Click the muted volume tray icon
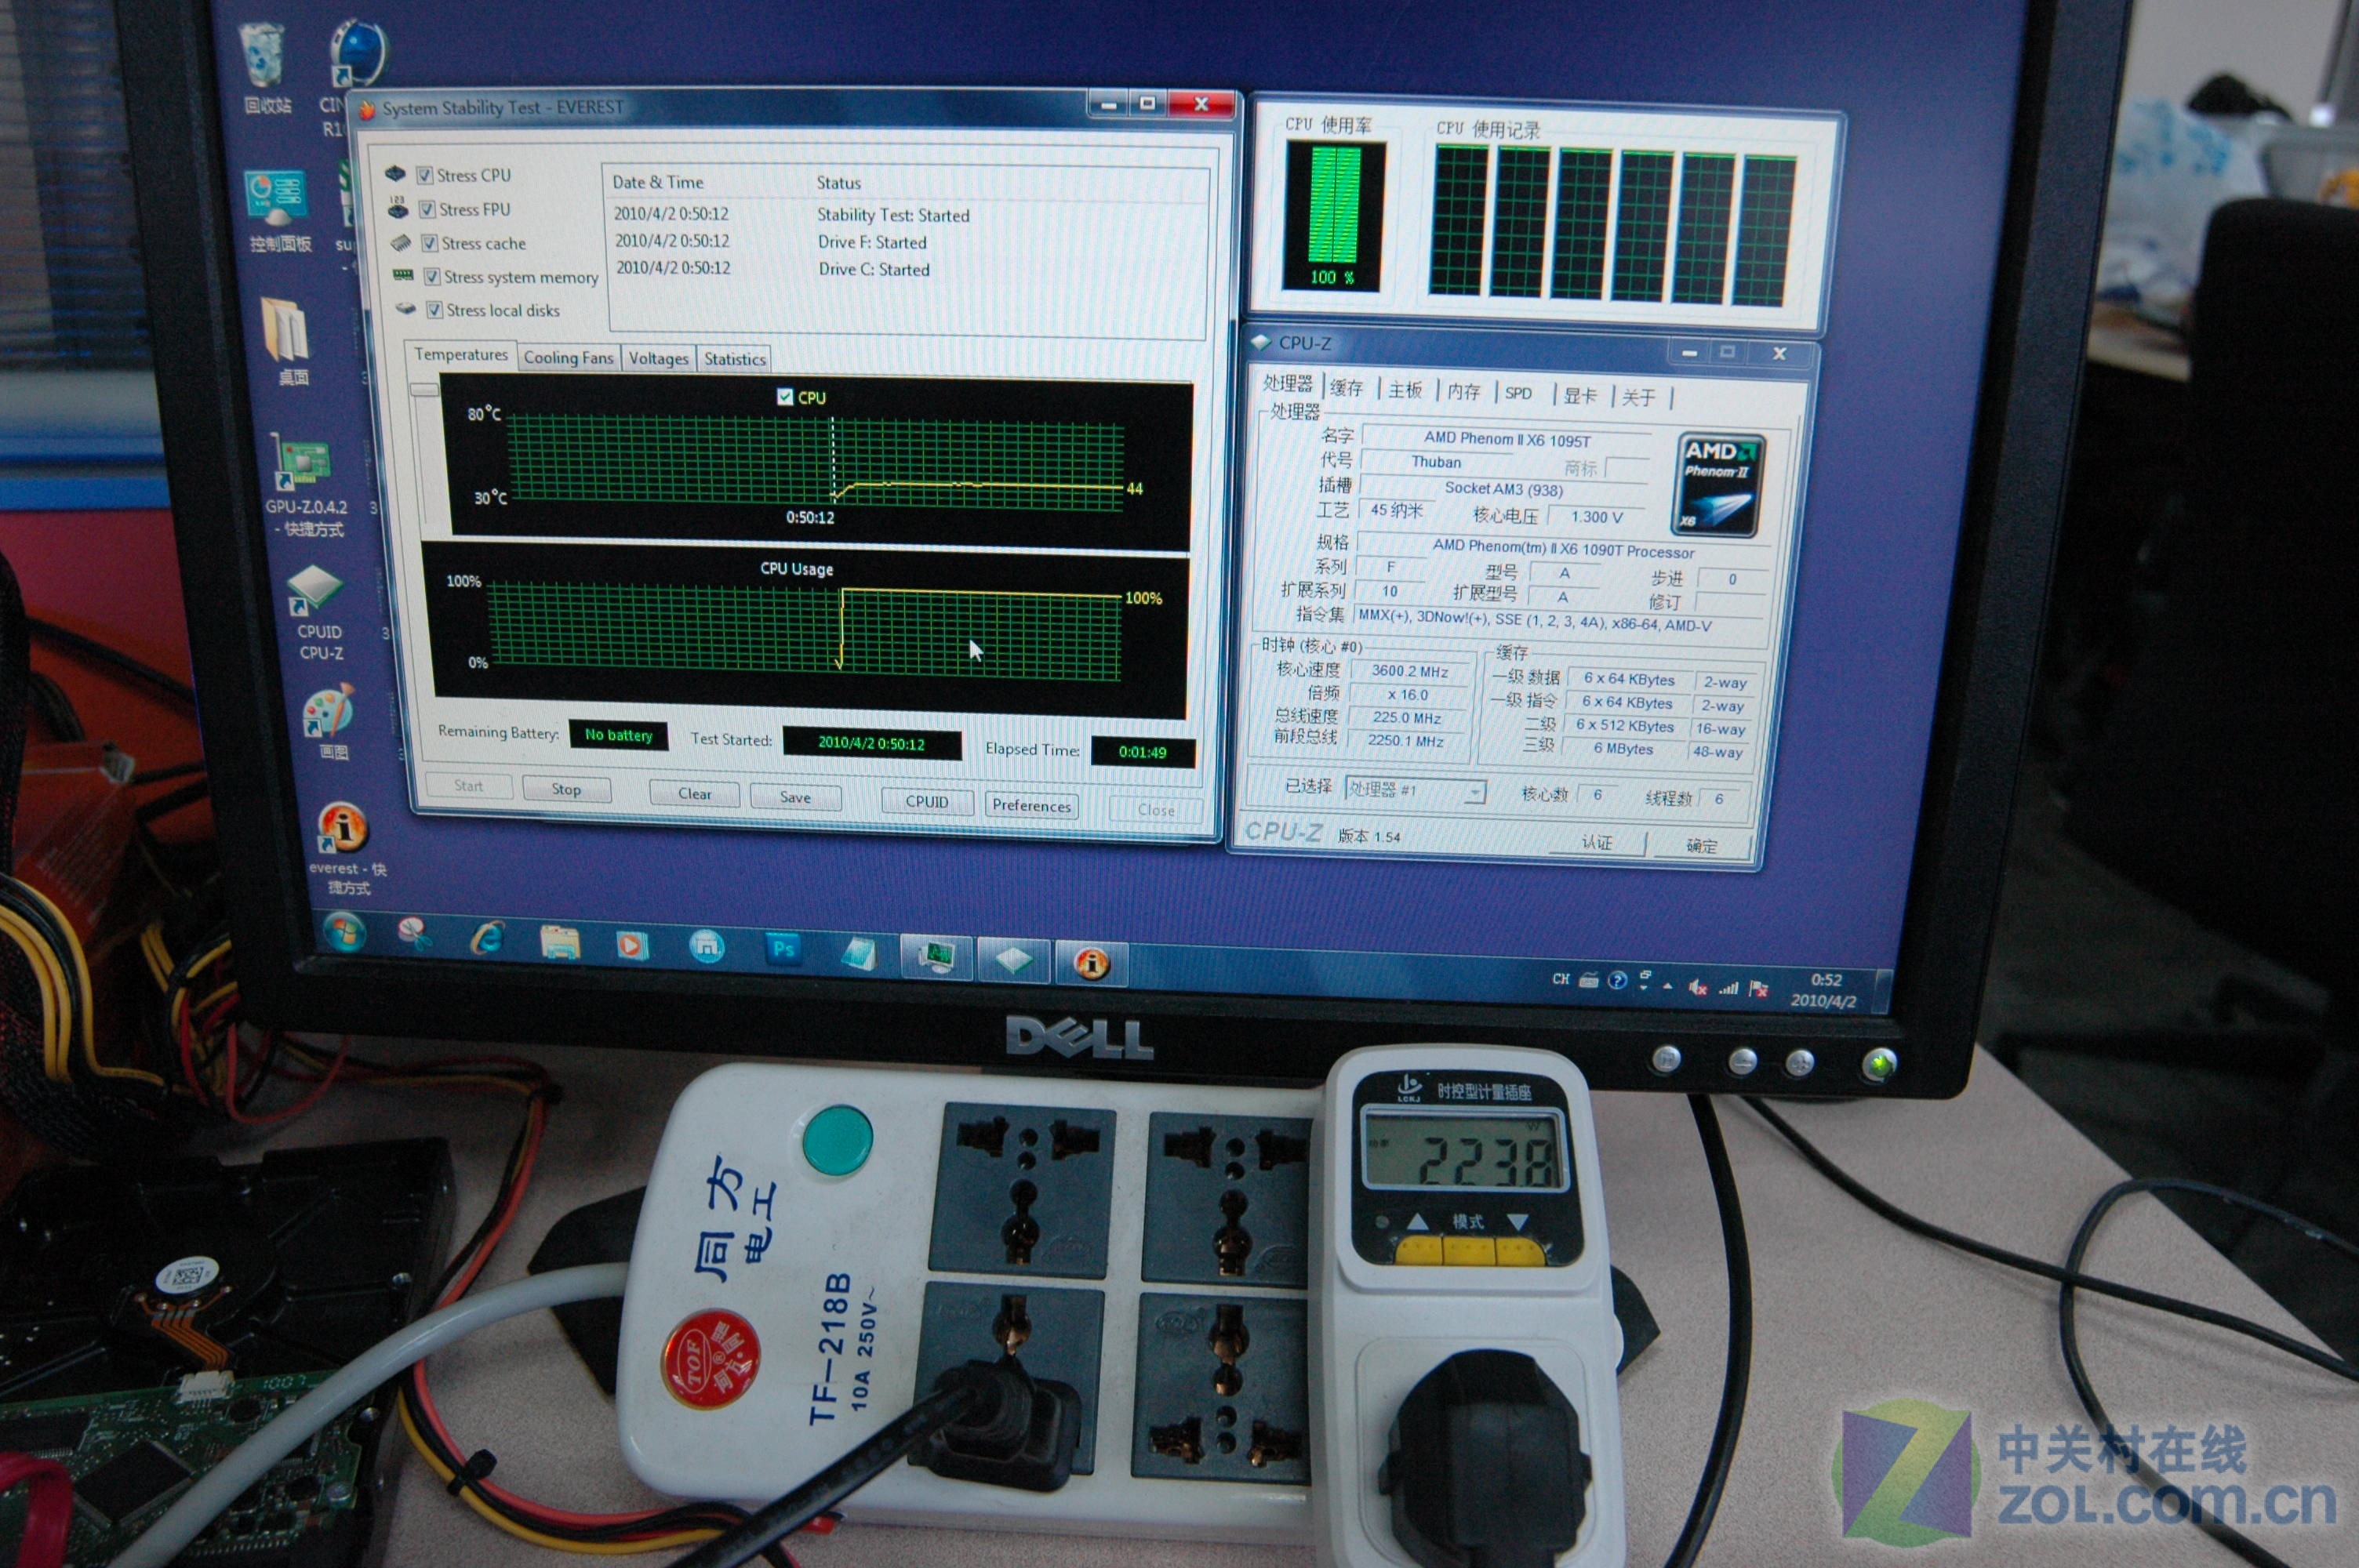This screenshot has height=1568, width=2359. [1697, 988]
